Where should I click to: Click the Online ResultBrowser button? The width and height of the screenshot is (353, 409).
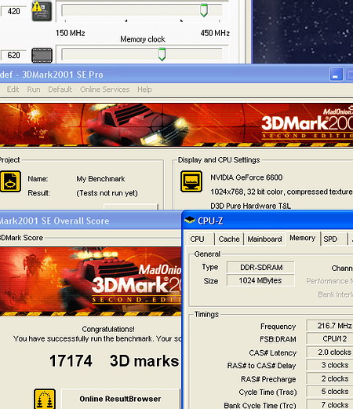(120, 399)
